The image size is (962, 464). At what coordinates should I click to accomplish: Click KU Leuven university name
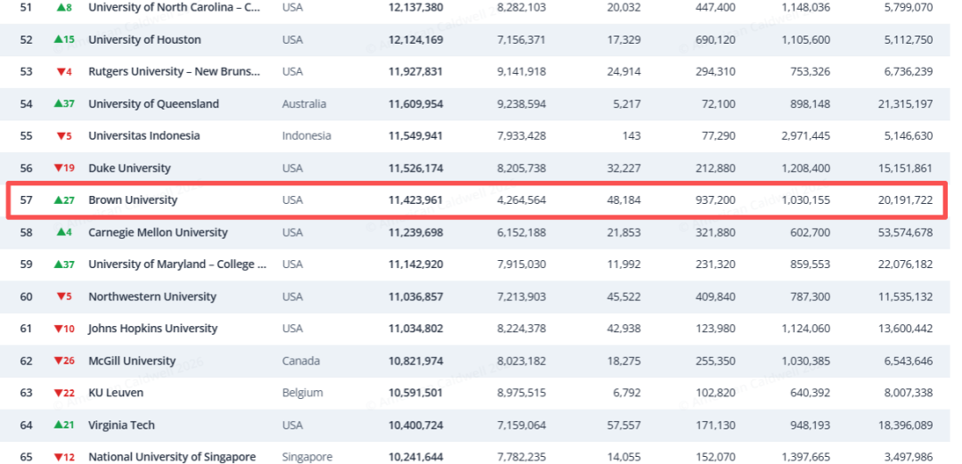(x=116, y=393)
